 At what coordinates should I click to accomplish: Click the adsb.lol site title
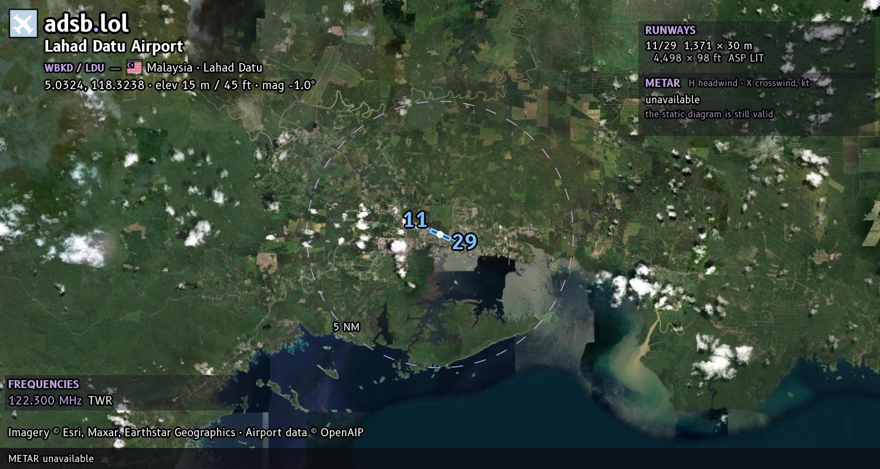(x=87, y=24)
